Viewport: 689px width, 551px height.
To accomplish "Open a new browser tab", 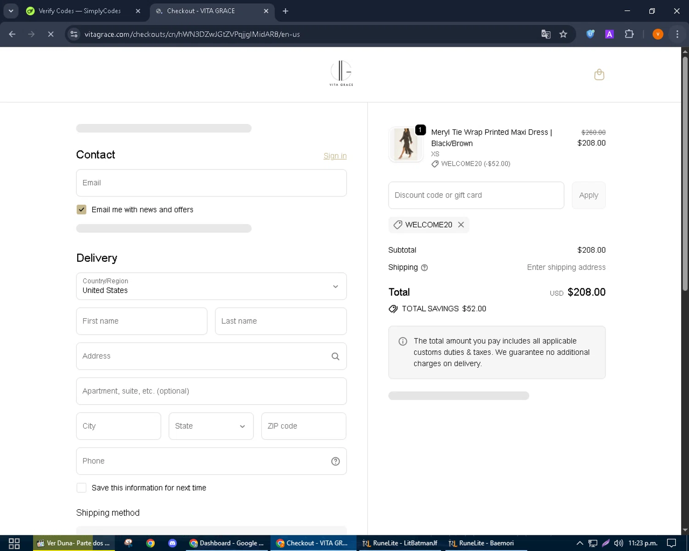I will coord(285,11).
